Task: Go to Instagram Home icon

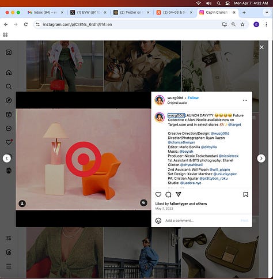Action: 9,73
